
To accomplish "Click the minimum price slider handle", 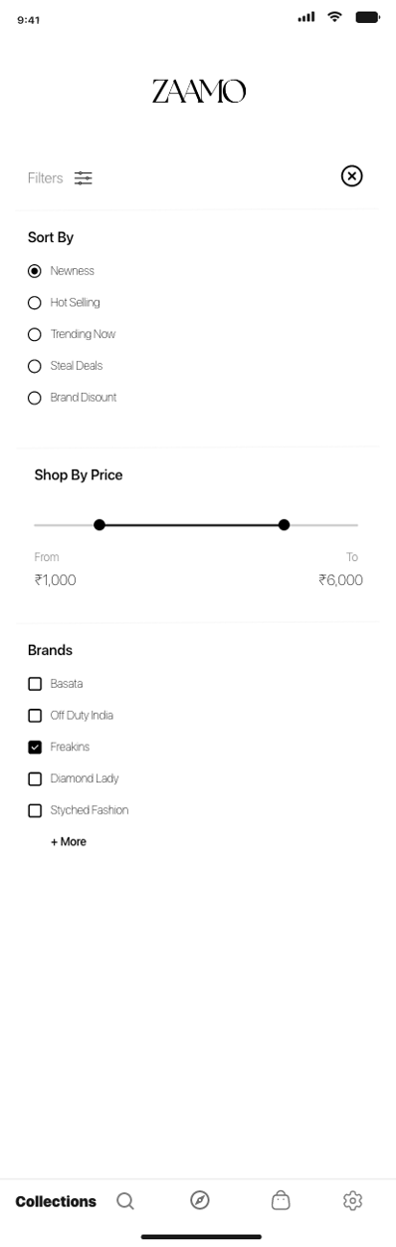I will (99, 524).
